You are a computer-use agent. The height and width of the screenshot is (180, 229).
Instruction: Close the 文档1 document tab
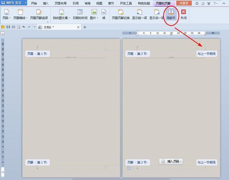tap(78, 27)
